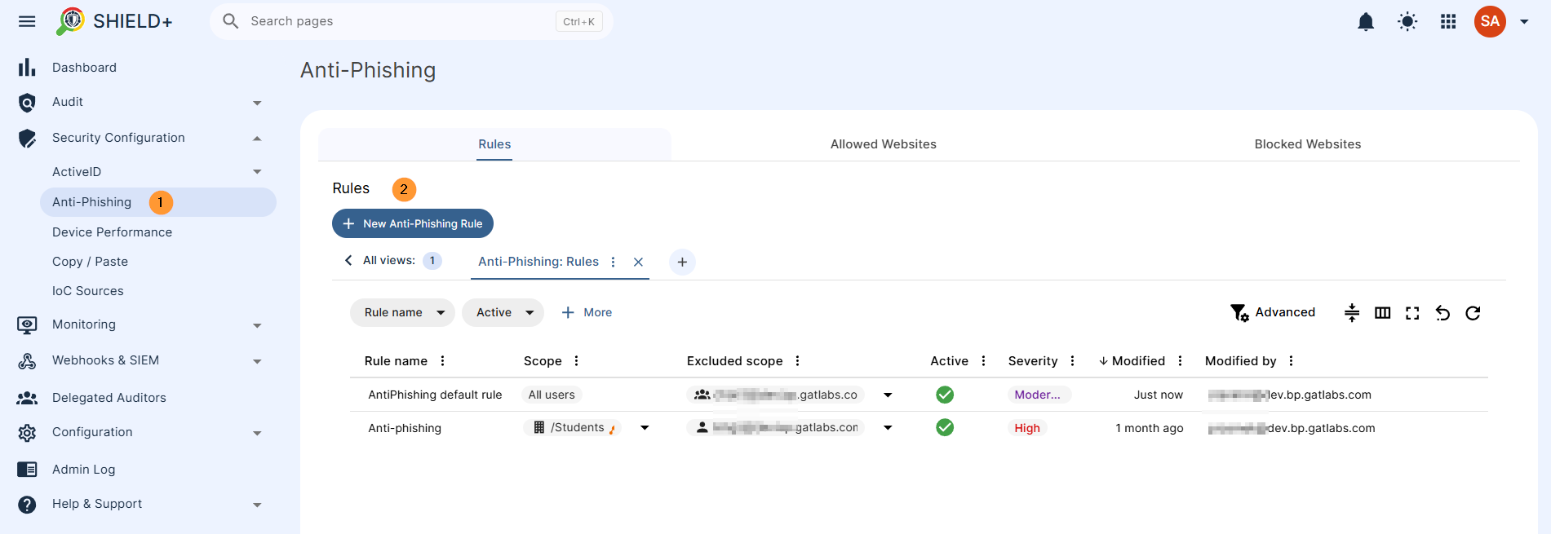
Task: Open the notifications bell
Action: pos(1366,21)
